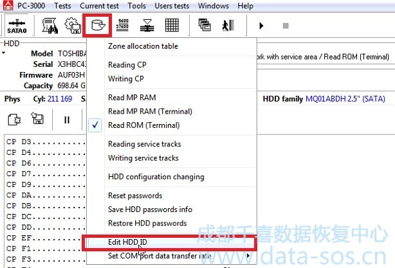Image resolution: width=395 pixels, height=268 pixels.
Task: Select the log line CP D4
Action: click(x=46, y=152)
